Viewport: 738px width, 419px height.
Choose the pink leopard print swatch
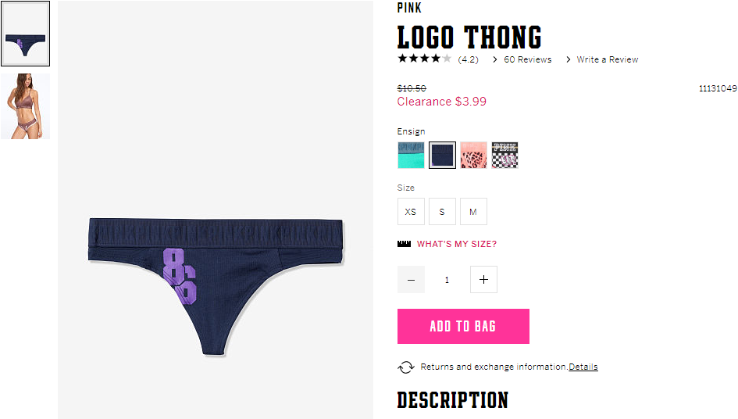click(473, 155)
